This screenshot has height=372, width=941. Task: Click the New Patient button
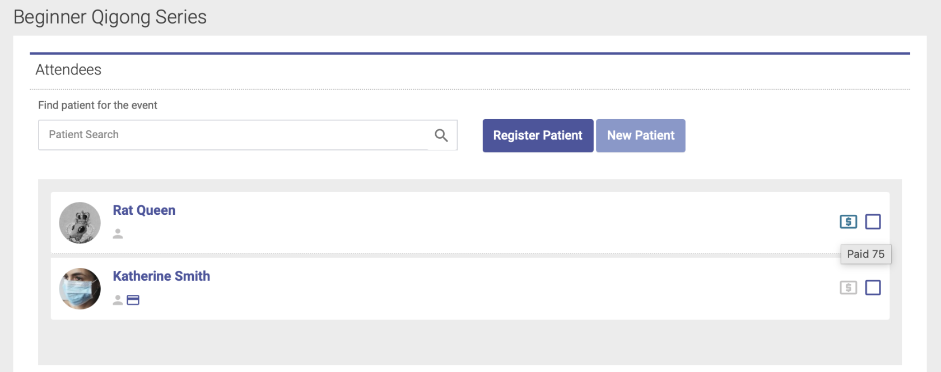point(641,135)
